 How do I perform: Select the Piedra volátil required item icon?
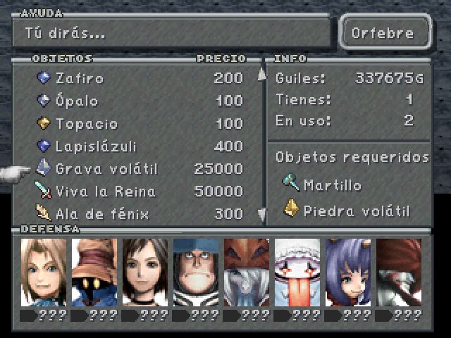point(291,208)
